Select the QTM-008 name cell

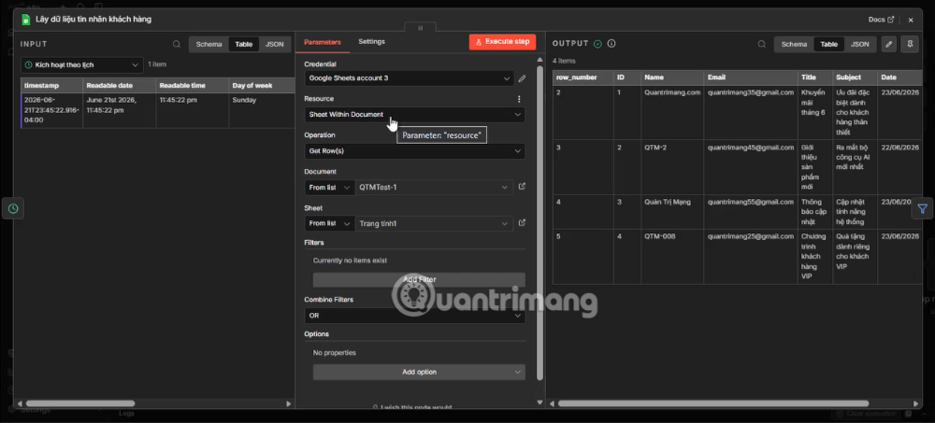[672, 257]
